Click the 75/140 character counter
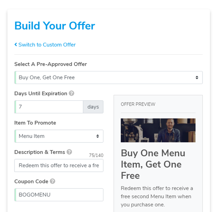This screenshot has width=217, height=212. pyautogui.click(x=96, y=155)
